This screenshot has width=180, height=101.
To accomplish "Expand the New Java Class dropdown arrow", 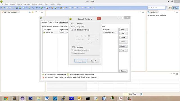I will 58,8.
